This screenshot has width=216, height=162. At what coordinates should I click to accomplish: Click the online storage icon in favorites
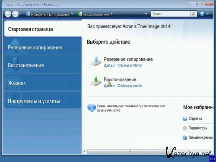coord(185,137)
